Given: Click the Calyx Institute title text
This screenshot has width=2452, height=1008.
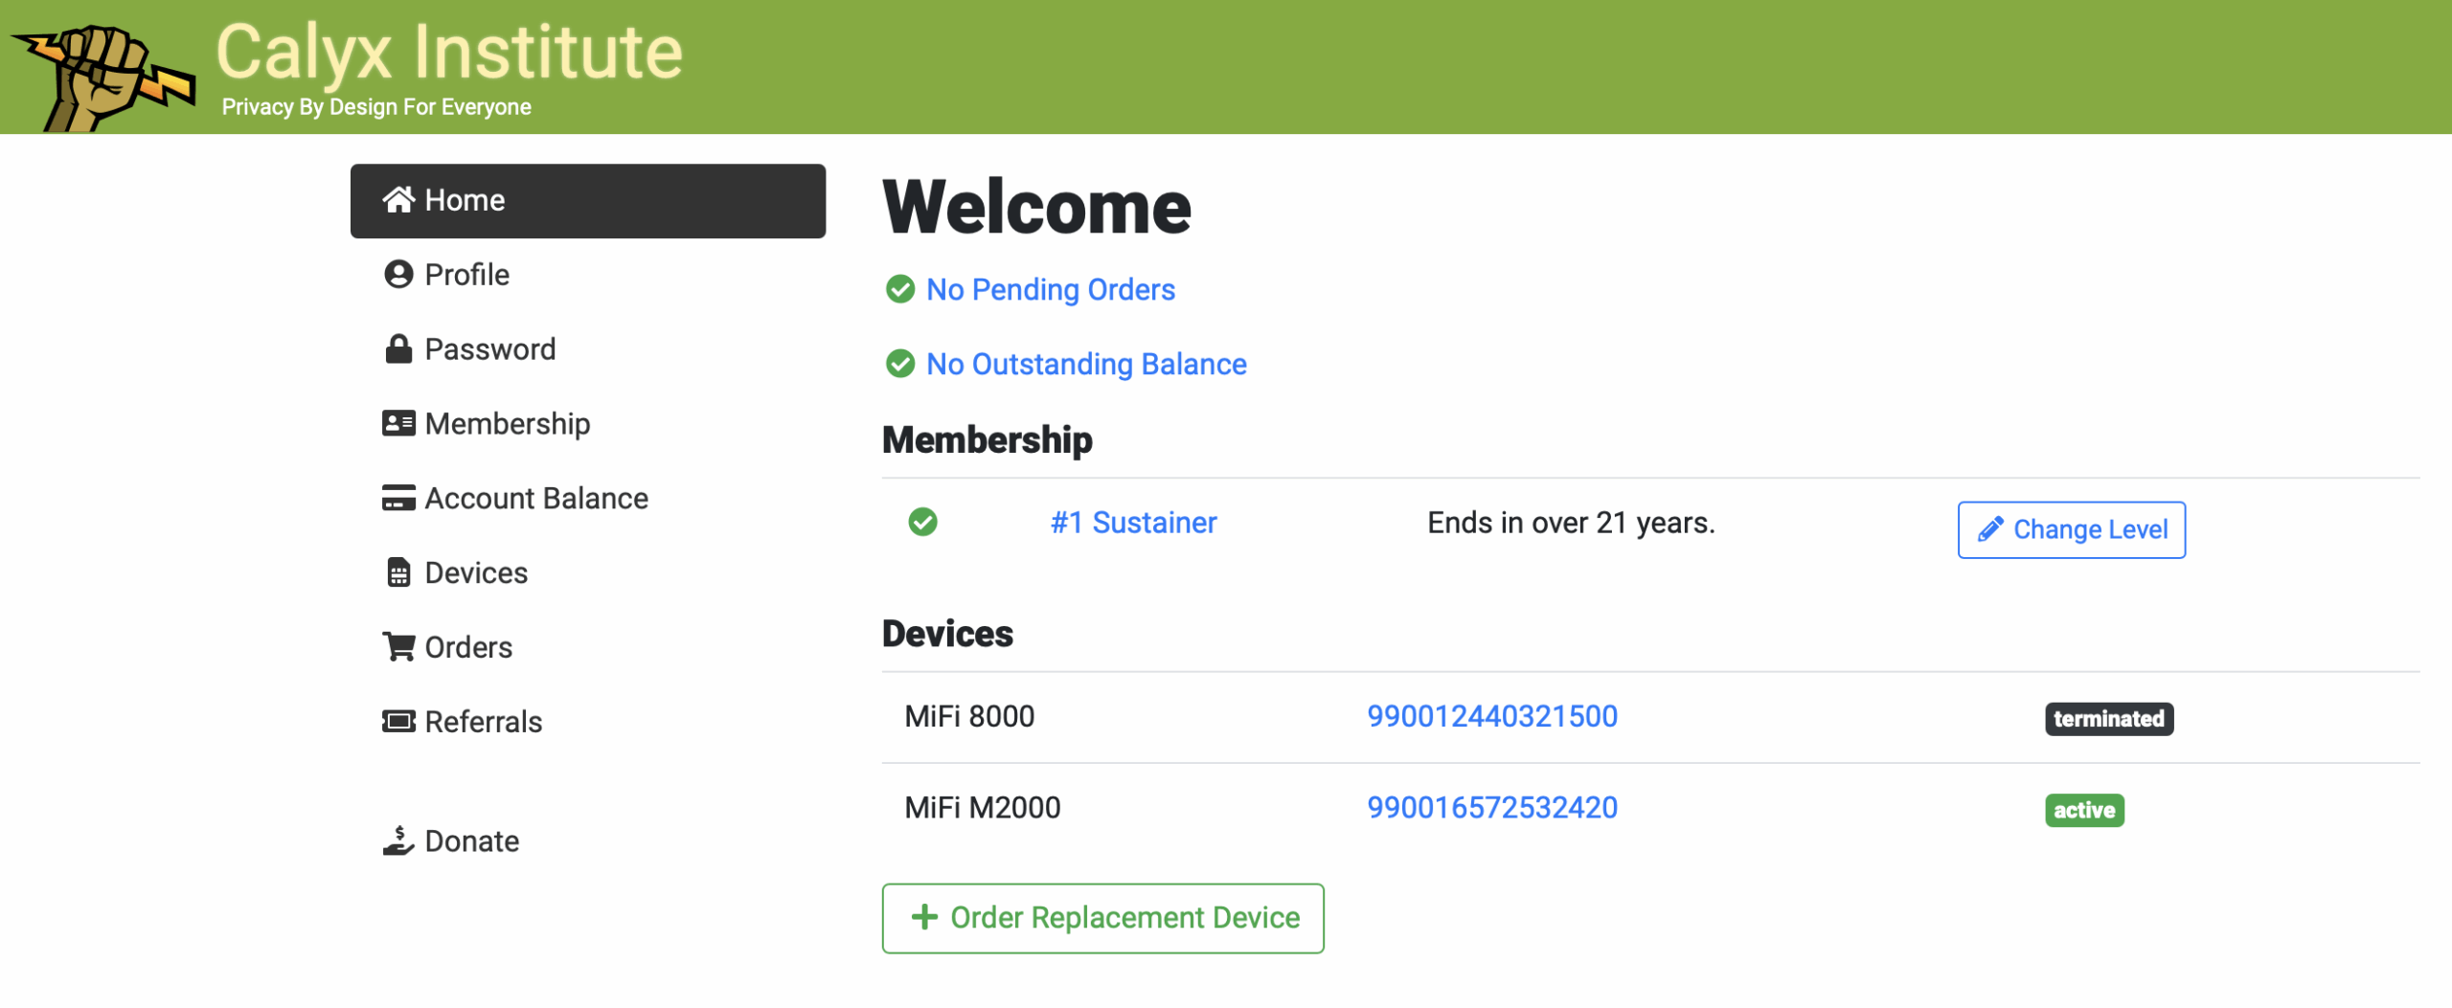Looking at the screenshot, I should coord(449,53).
